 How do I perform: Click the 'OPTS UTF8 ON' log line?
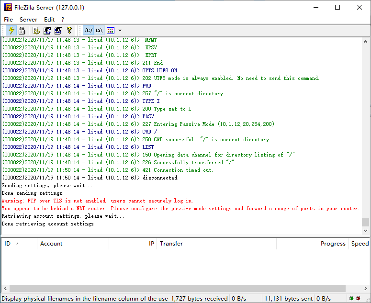[90, 70]
